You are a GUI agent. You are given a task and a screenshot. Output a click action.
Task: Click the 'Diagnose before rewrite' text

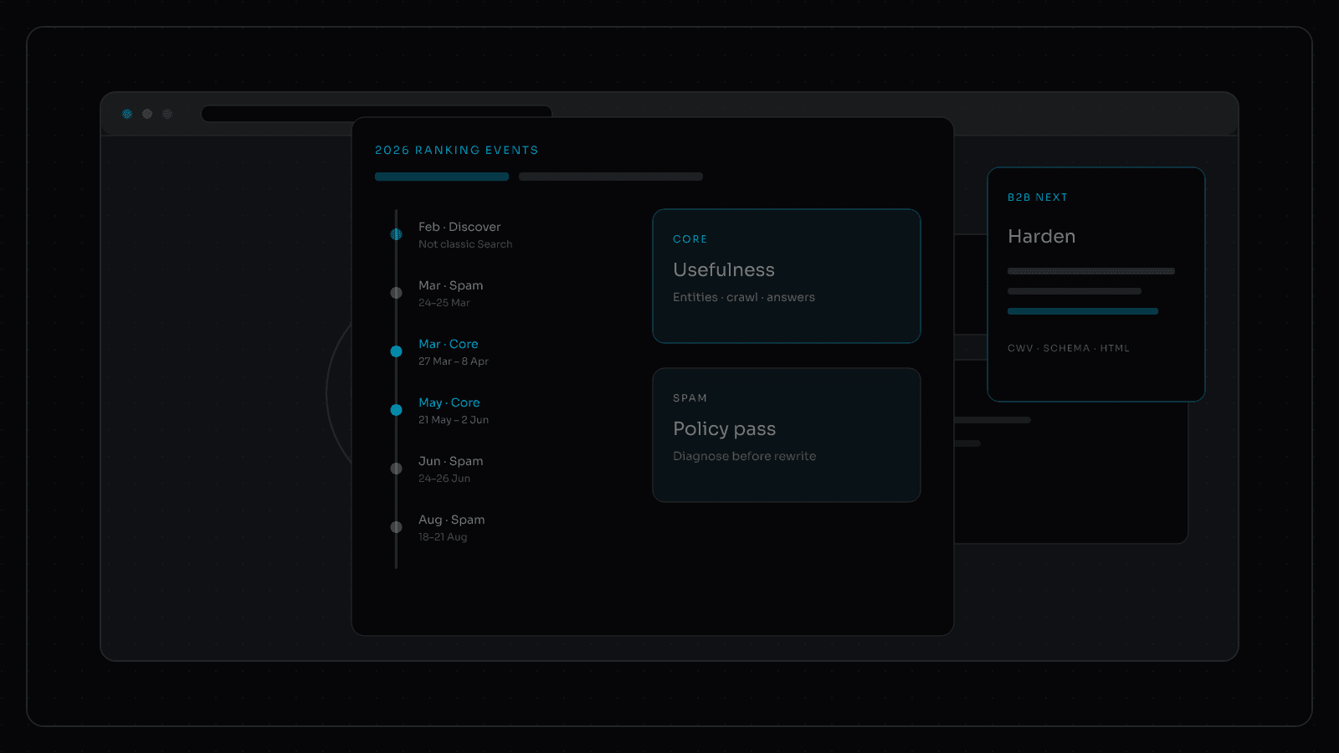(x=745, y=456)
